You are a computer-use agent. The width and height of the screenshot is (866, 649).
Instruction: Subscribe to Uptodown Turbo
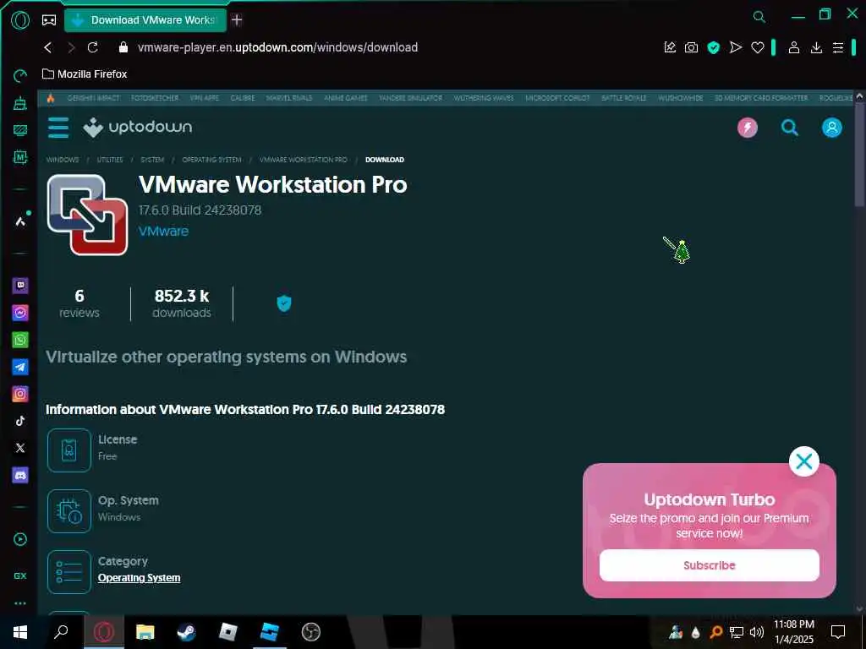[710, 565]
